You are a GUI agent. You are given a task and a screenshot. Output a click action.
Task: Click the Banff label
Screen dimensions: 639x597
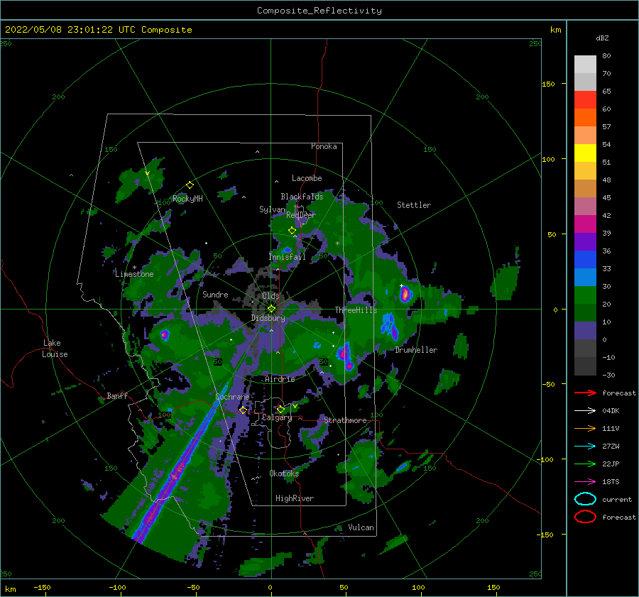pos(117,395)
